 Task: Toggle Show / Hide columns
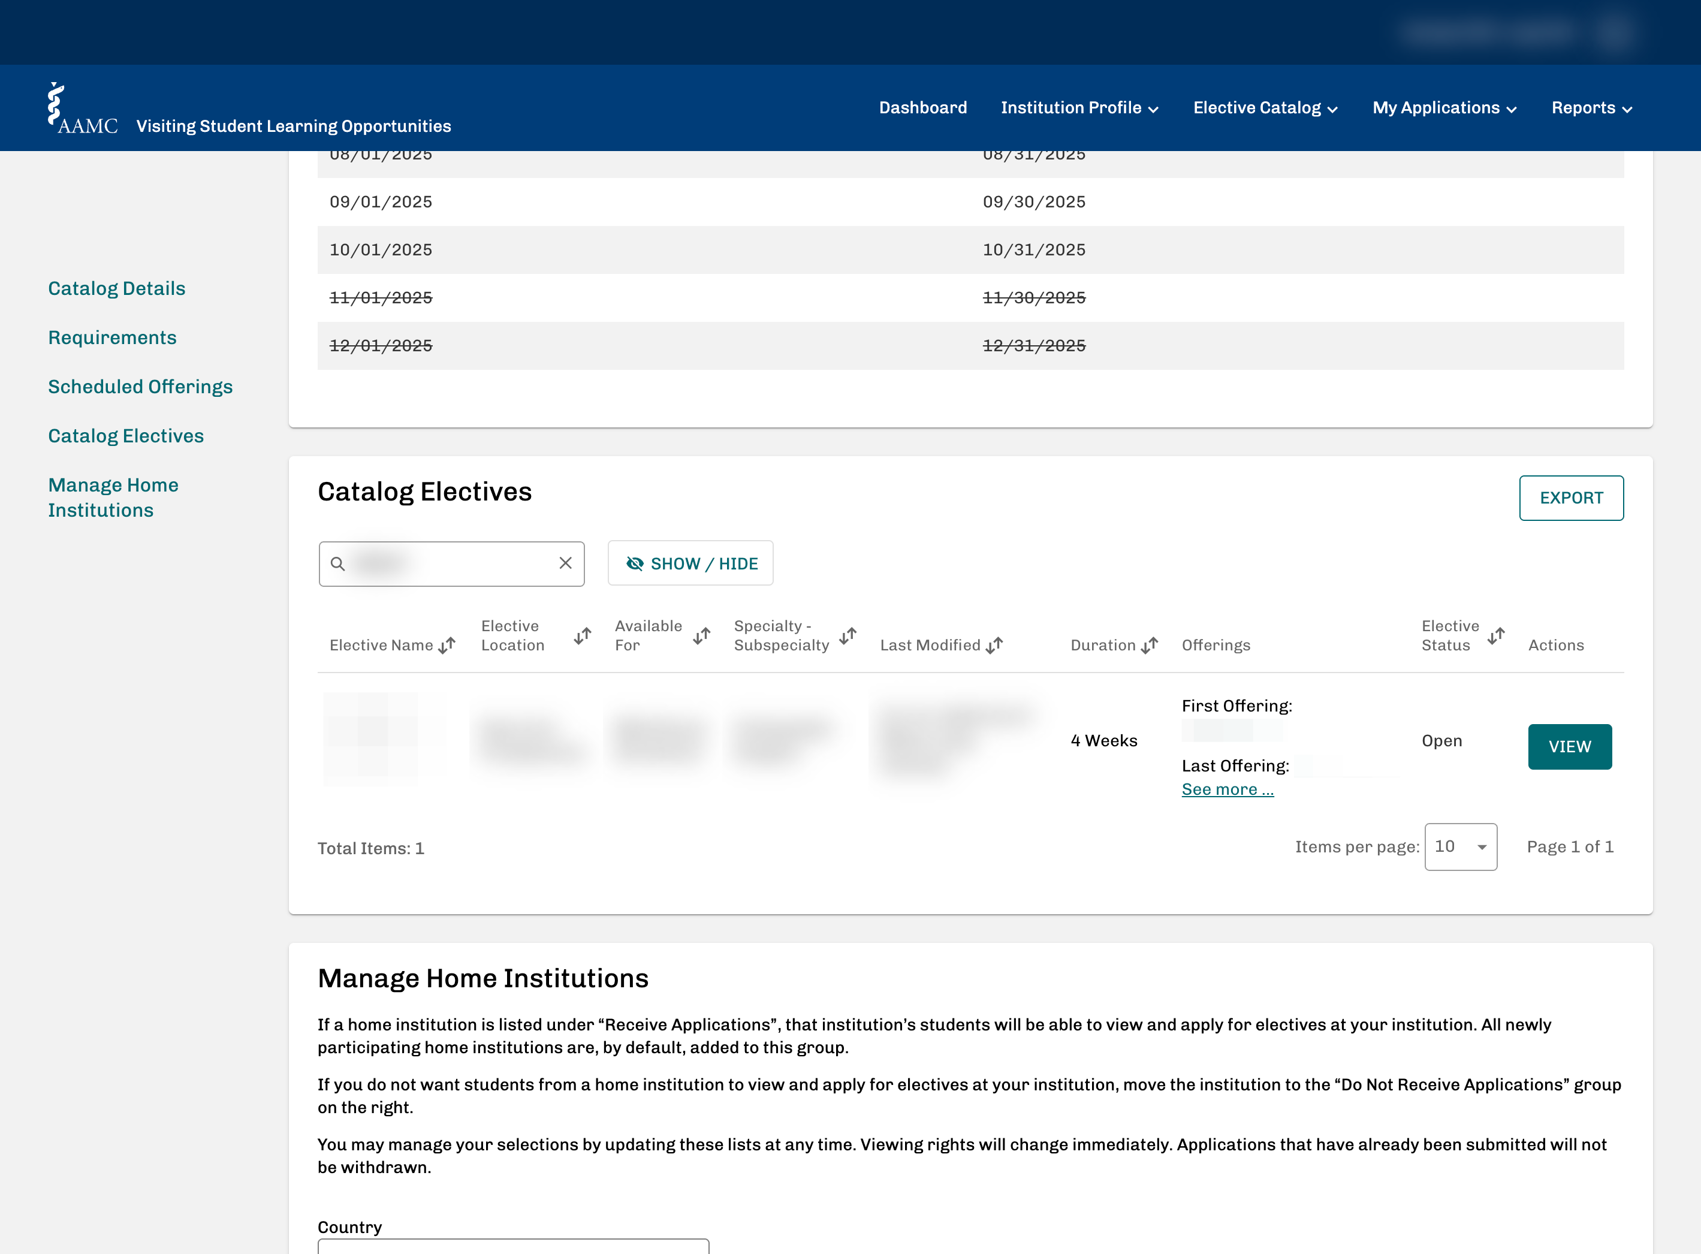[690, 563]
